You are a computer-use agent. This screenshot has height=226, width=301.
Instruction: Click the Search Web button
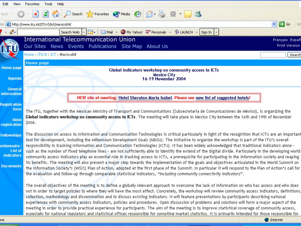[x=70, y=32]
